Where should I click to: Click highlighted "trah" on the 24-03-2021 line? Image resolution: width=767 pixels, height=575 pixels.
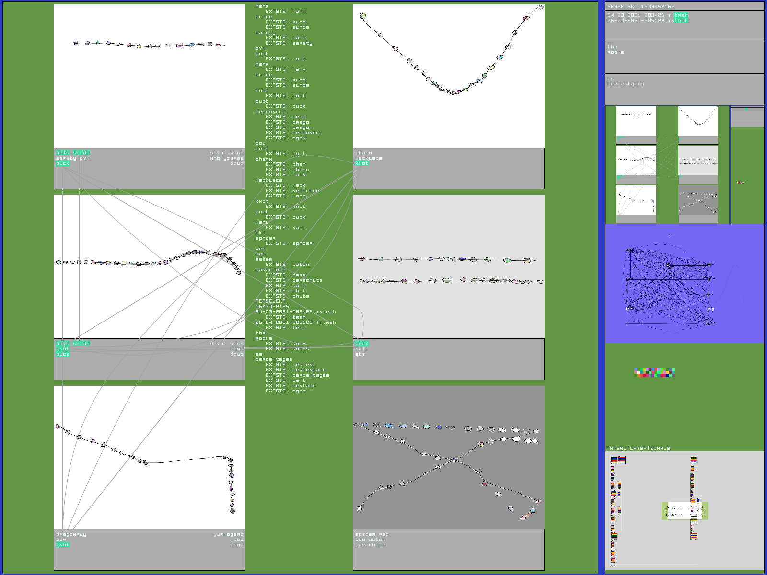pyautogui.click(x=681, y=15)
